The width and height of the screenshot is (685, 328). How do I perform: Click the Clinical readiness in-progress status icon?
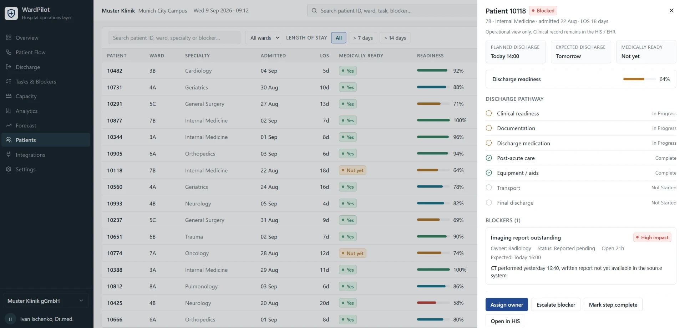(489, 113)
